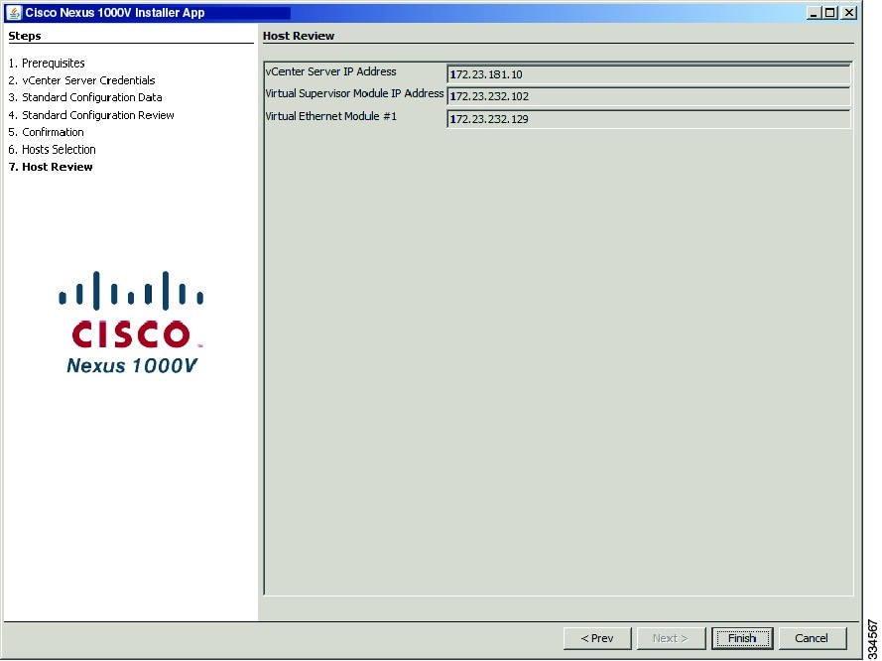
Task: Select the bolded Host Review step
Action: (57, 166)
